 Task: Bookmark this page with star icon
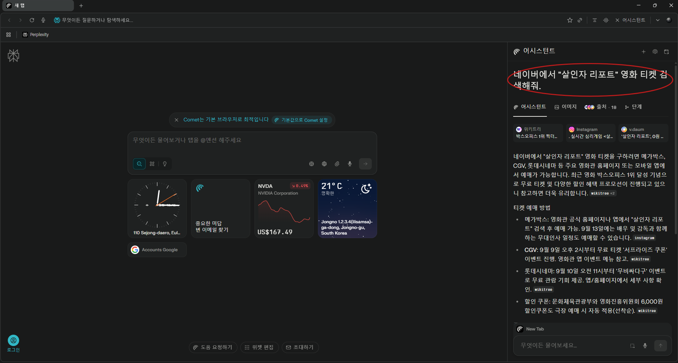pos(570,20)
